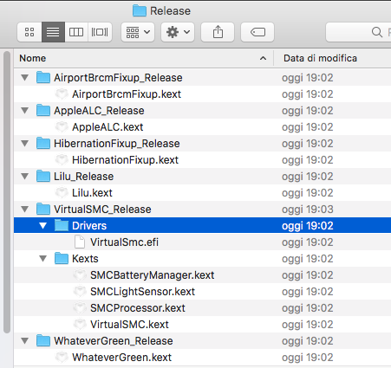The width and height of the screenshot is (391, 368).
Task: Switch to icon view mode
Action: pos(29,32)
